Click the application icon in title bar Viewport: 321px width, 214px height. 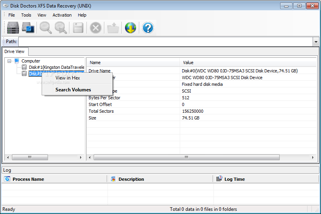tap(6, 6)
